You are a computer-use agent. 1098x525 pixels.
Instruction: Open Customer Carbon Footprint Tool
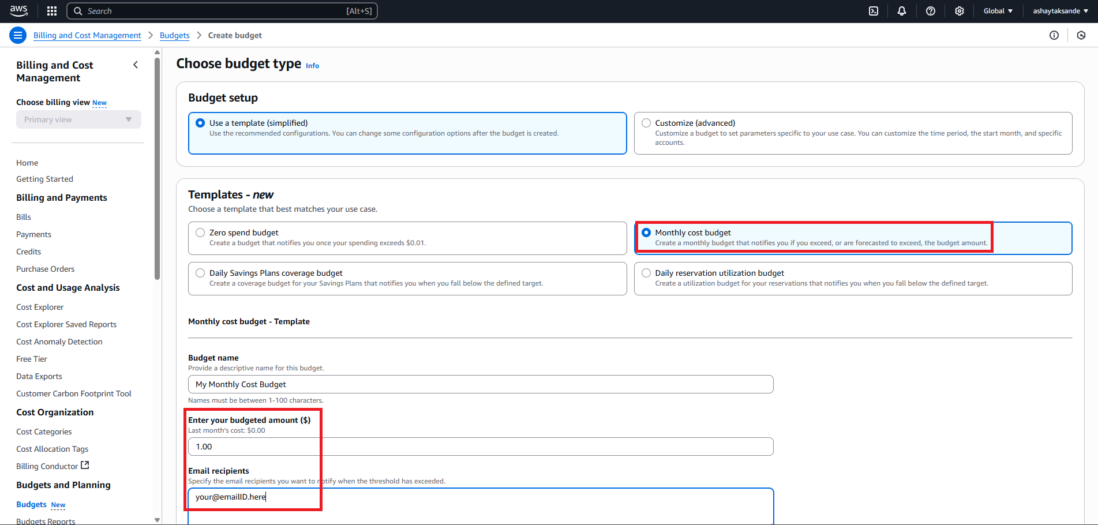[74, 393]
